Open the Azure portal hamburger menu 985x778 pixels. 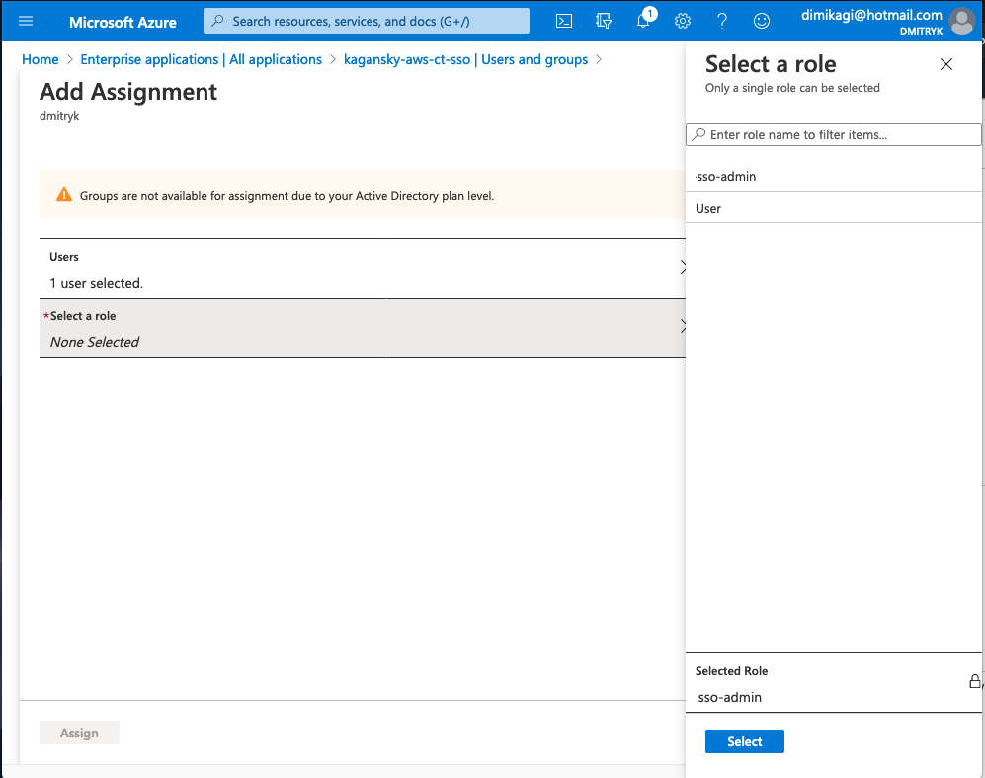point(26,21)
